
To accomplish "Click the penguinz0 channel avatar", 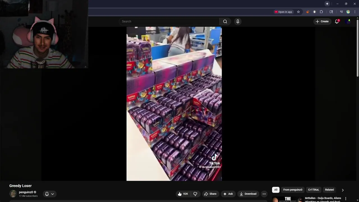I will (13, 194).
